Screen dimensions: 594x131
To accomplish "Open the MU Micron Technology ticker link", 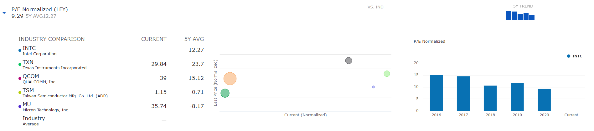I will tap(27, 104).
